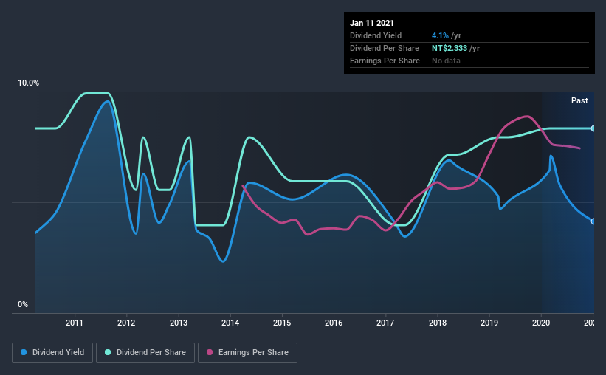606x375 pixels.
Task: Toggle the Dividend Per Share legend button
Action: 145,353
